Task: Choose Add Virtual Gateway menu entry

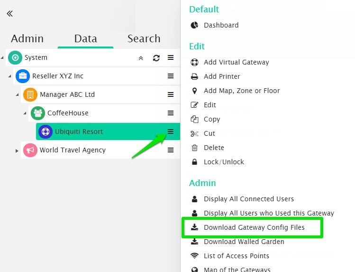Action: (x=236, y=62)
